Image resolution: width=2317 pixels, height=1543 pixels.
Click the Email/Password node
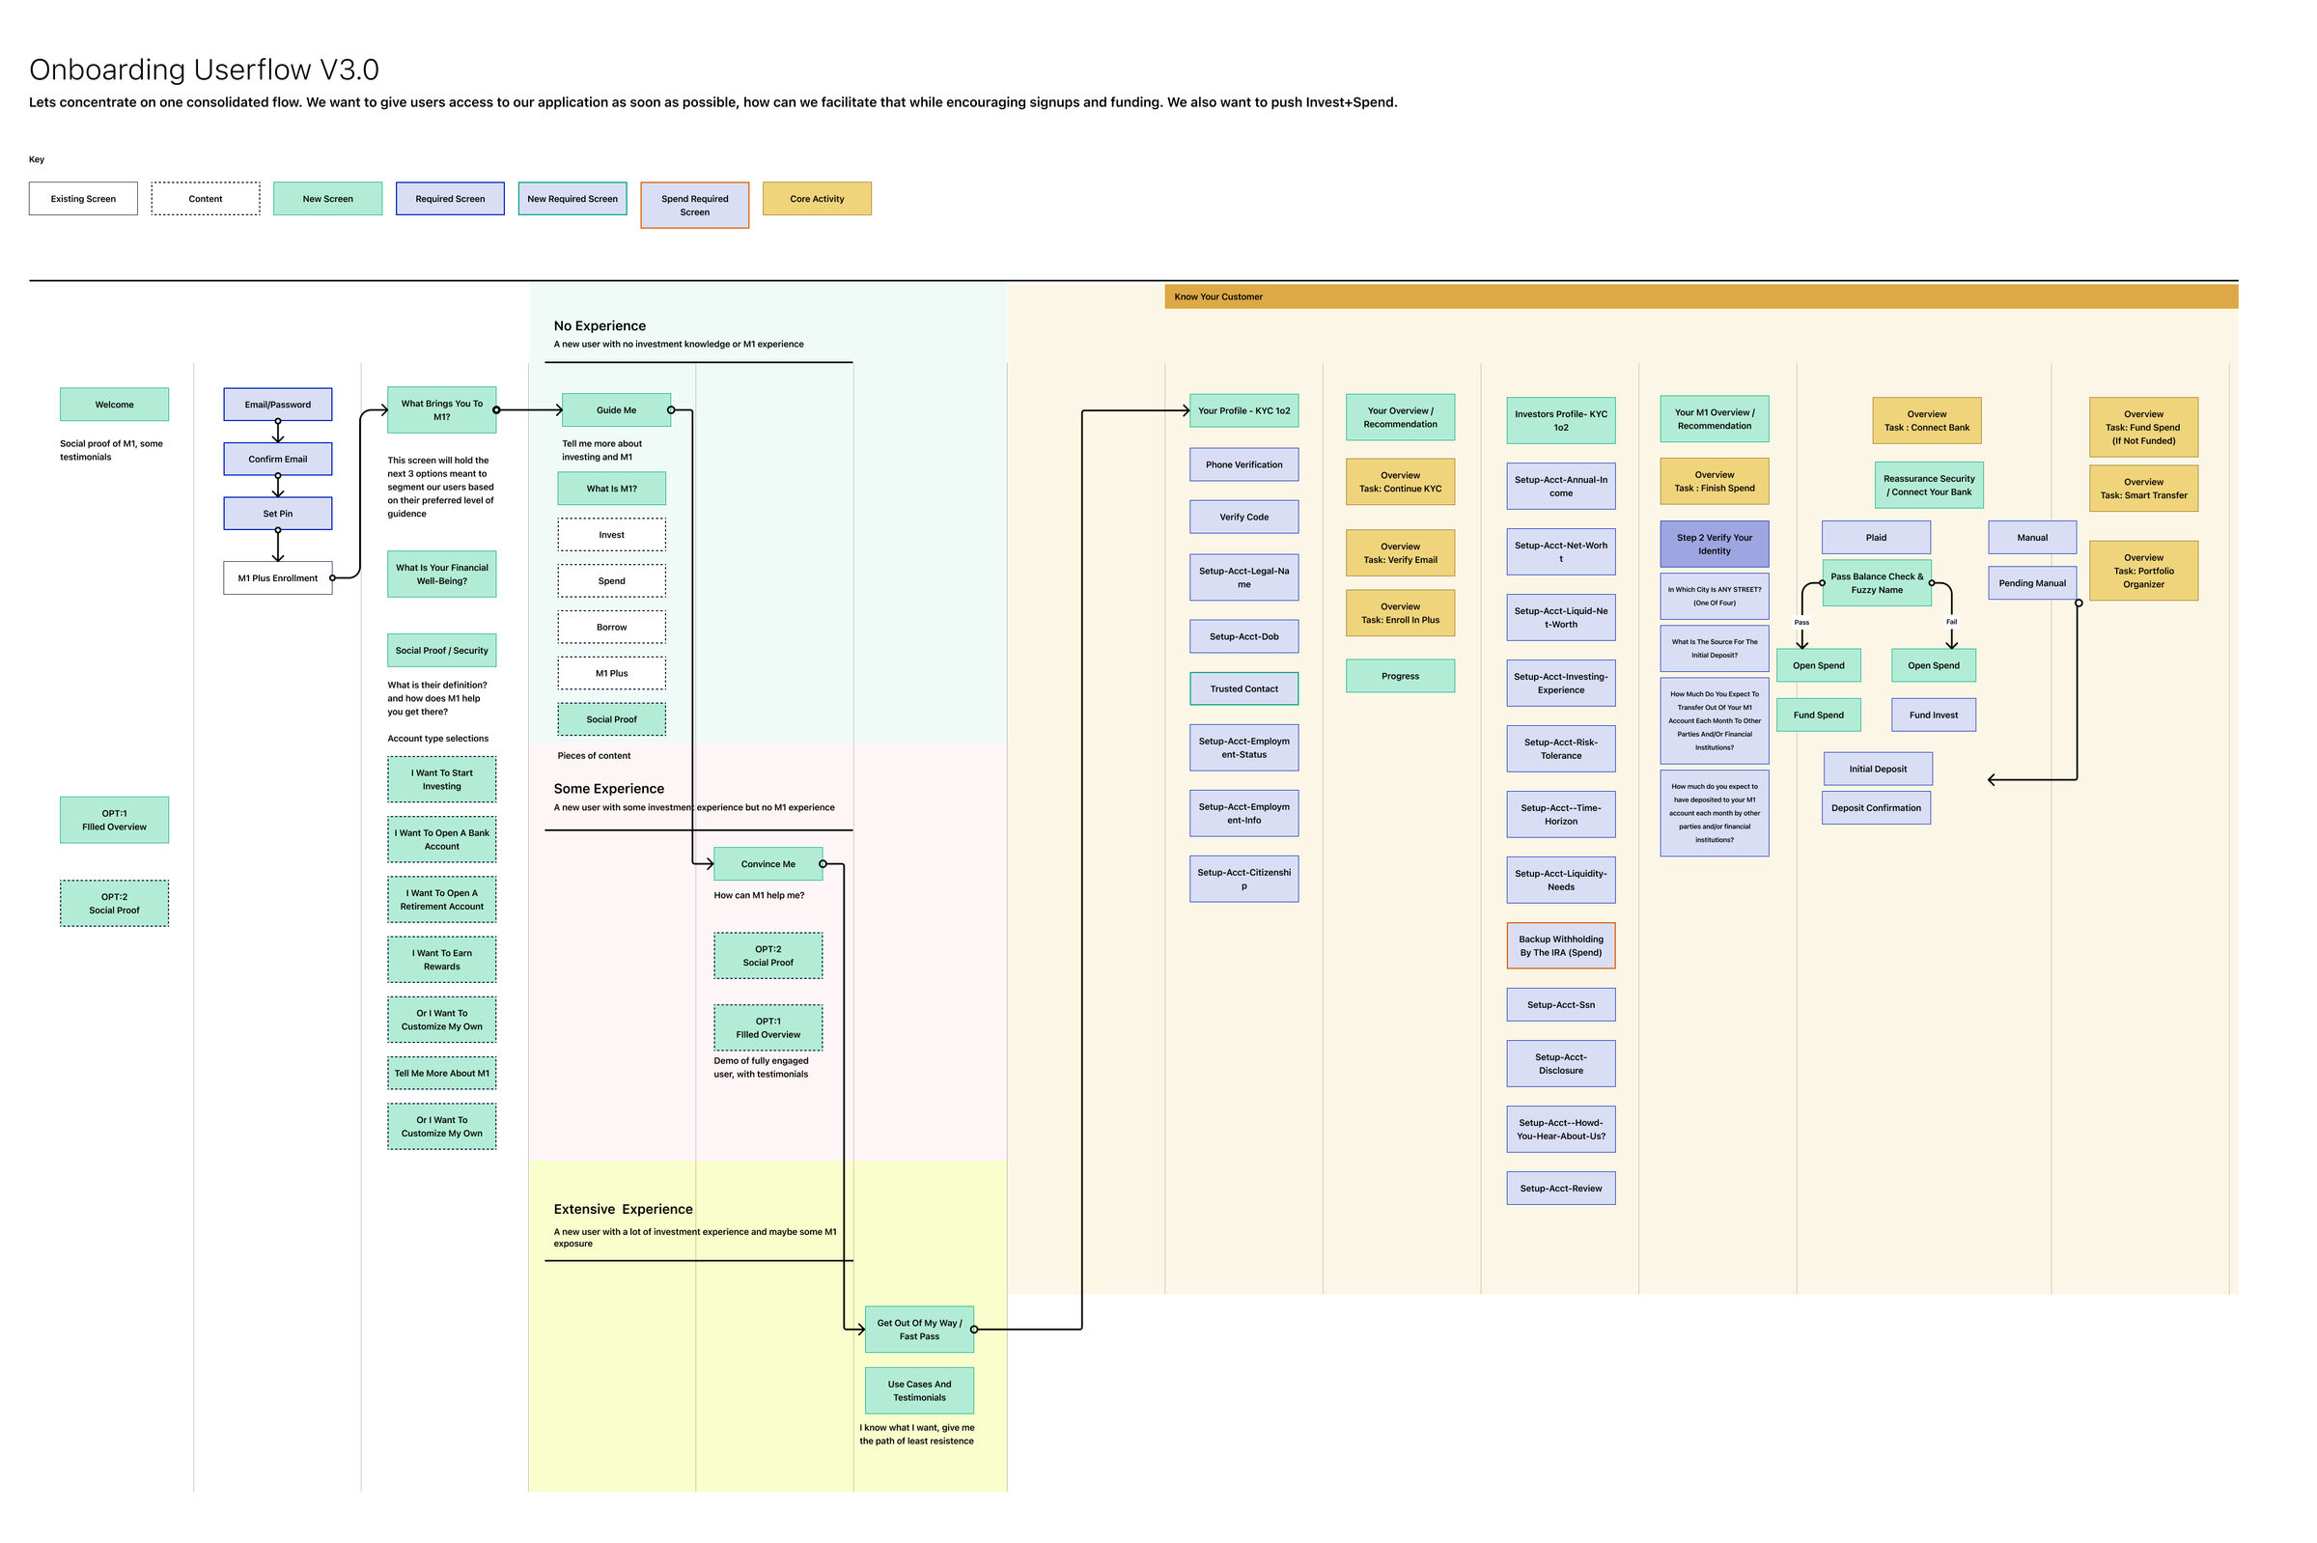(277, 404)
